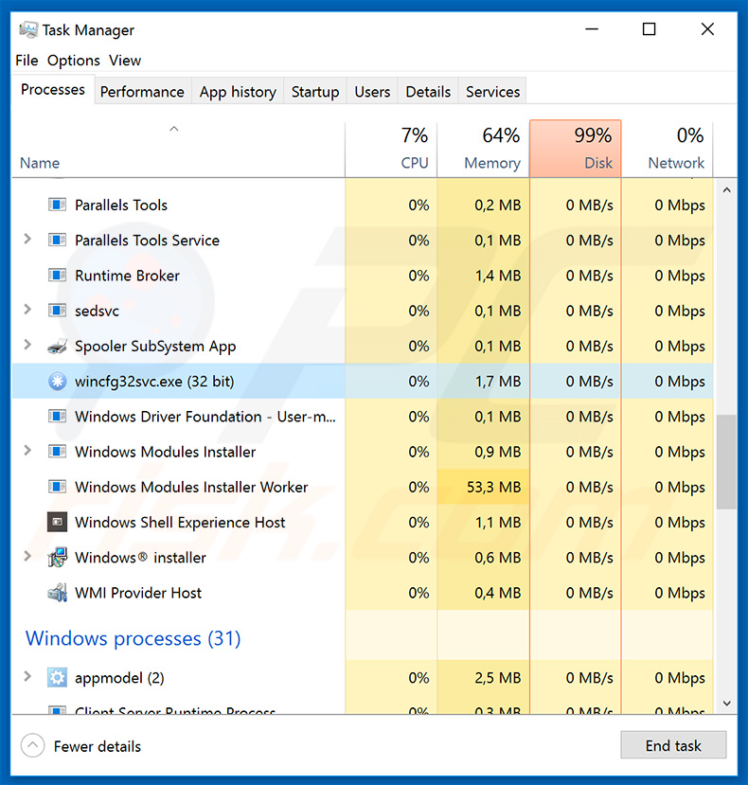Click the scrollbar up arrow

(x=726, y=190)
